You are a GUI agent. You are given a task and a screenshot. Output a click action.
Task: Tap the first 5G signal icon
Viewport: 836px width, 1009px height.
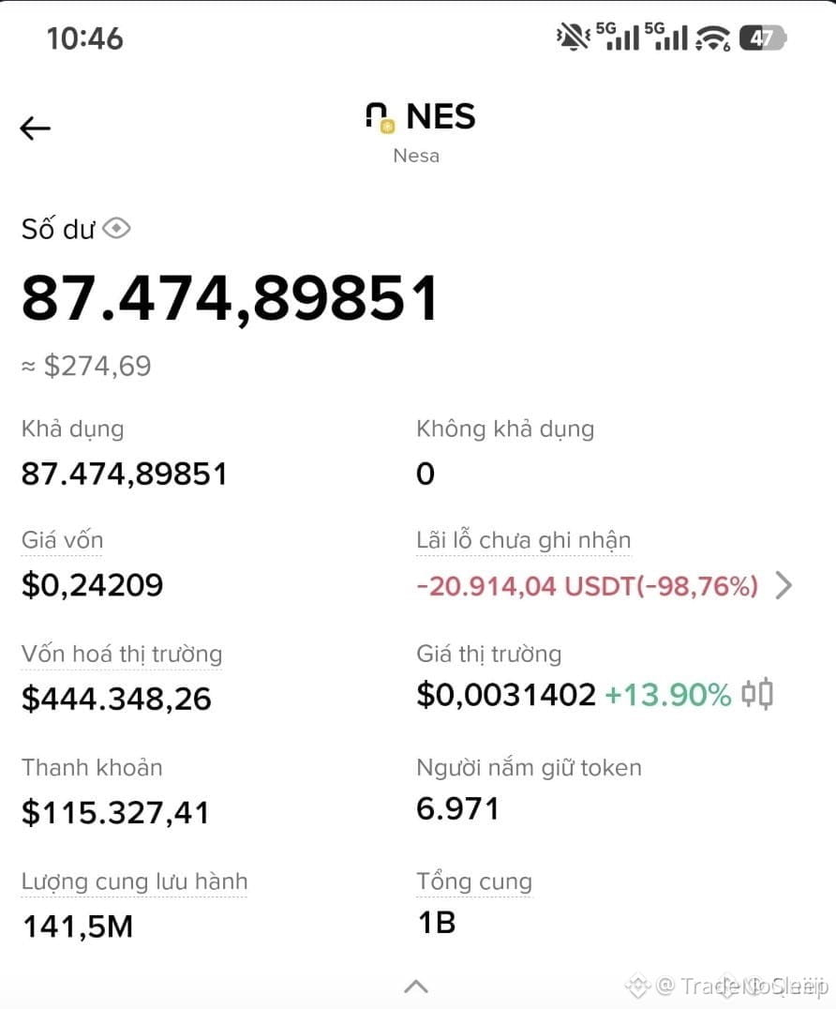pos(618,36)
